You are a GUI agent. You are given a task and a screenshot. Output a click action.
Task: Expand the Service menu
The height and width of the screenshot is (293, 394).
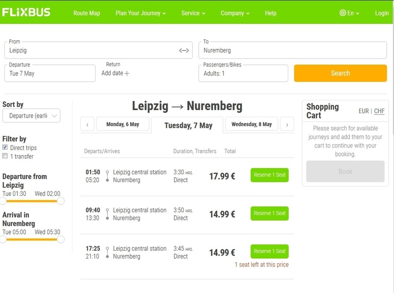click(193, 13)
